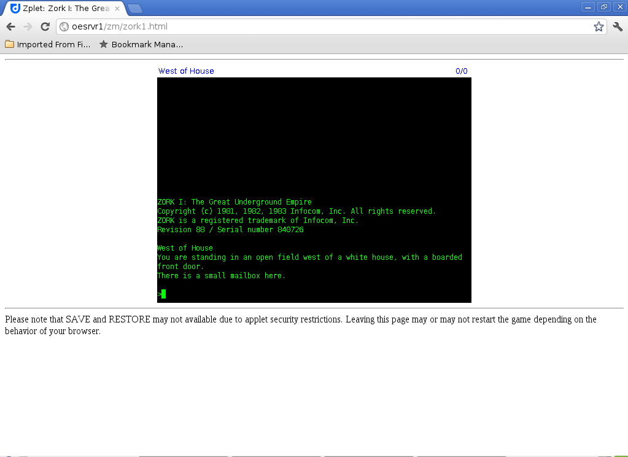Image resolution: width=628 pixels, height=457 pixels.
Task: Click the green 'West of House' room heading
Action: pos(185,248)
